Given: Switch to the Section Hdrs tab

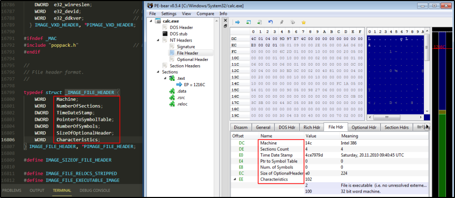Looking at the screenshot, I should coord(397,128).
